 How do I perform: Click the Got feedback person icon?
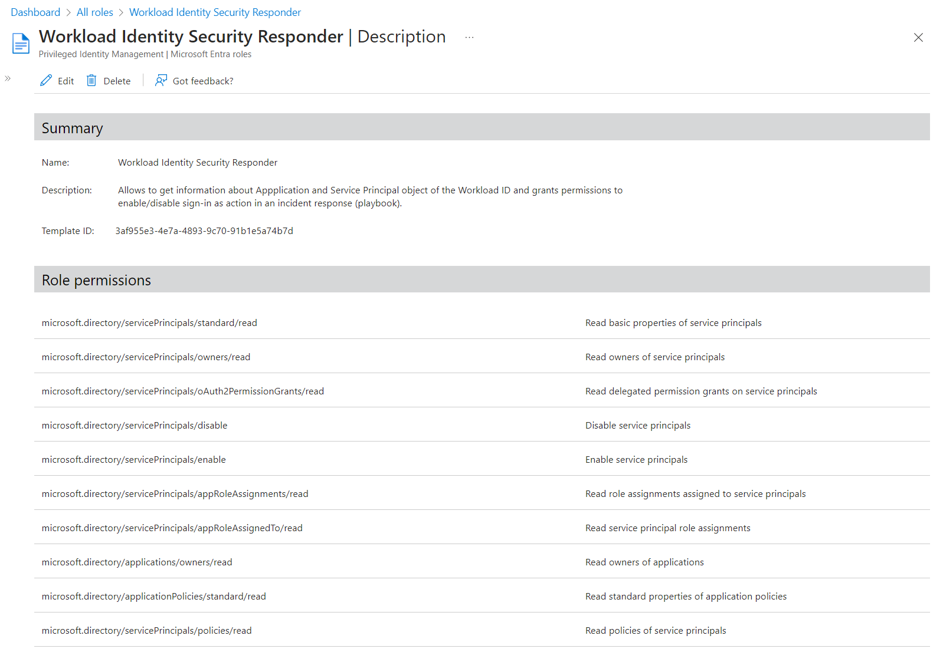point(161,81)
